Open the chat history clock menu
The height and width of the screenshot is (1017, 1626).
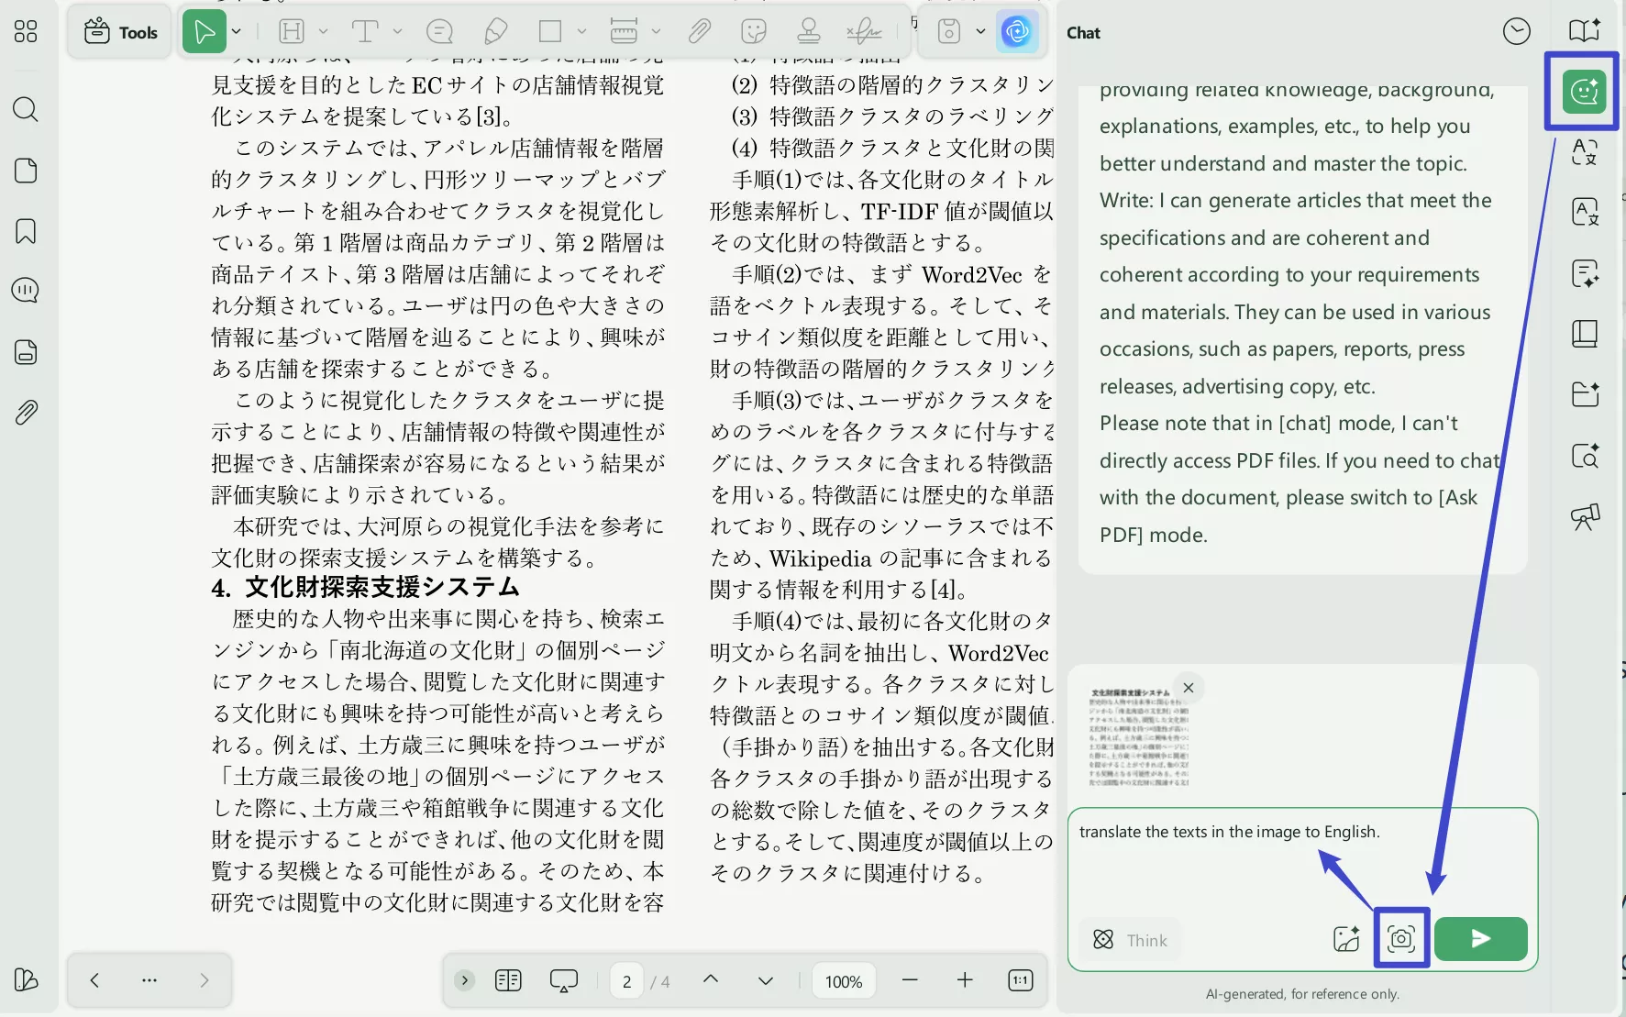pyautogui.click(x=1516, y=30)
